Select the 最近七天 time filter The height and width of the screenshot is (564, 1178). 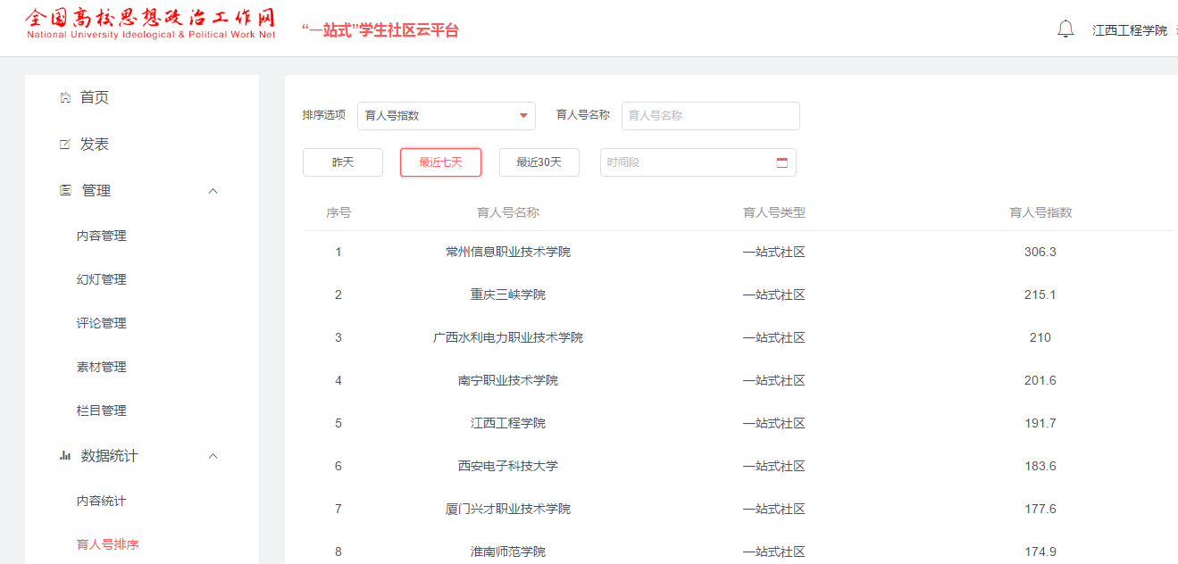pyautogui.click(x=440, y=162)
